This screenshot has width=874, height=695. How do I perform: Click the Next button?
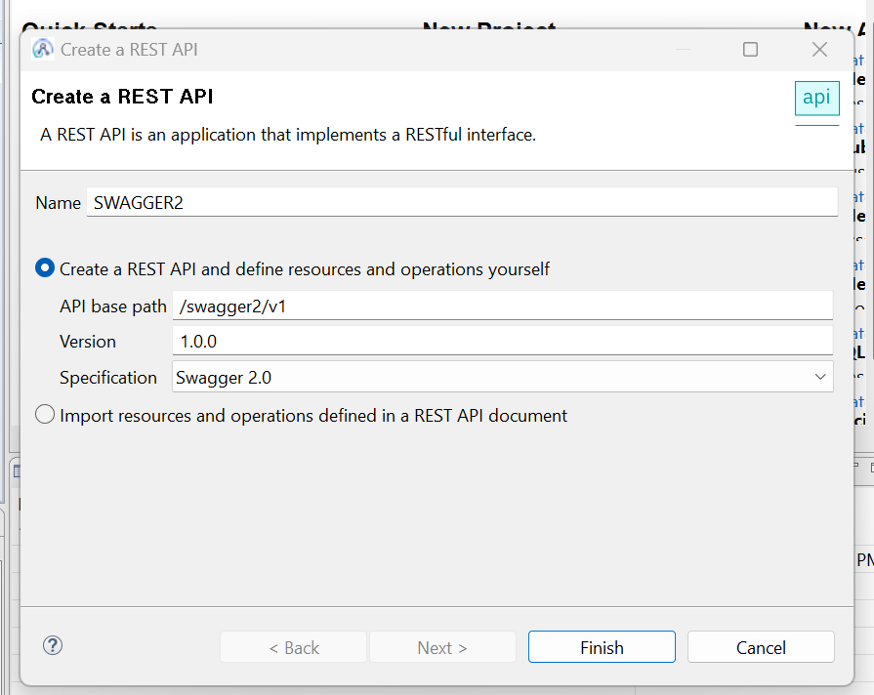442,646
